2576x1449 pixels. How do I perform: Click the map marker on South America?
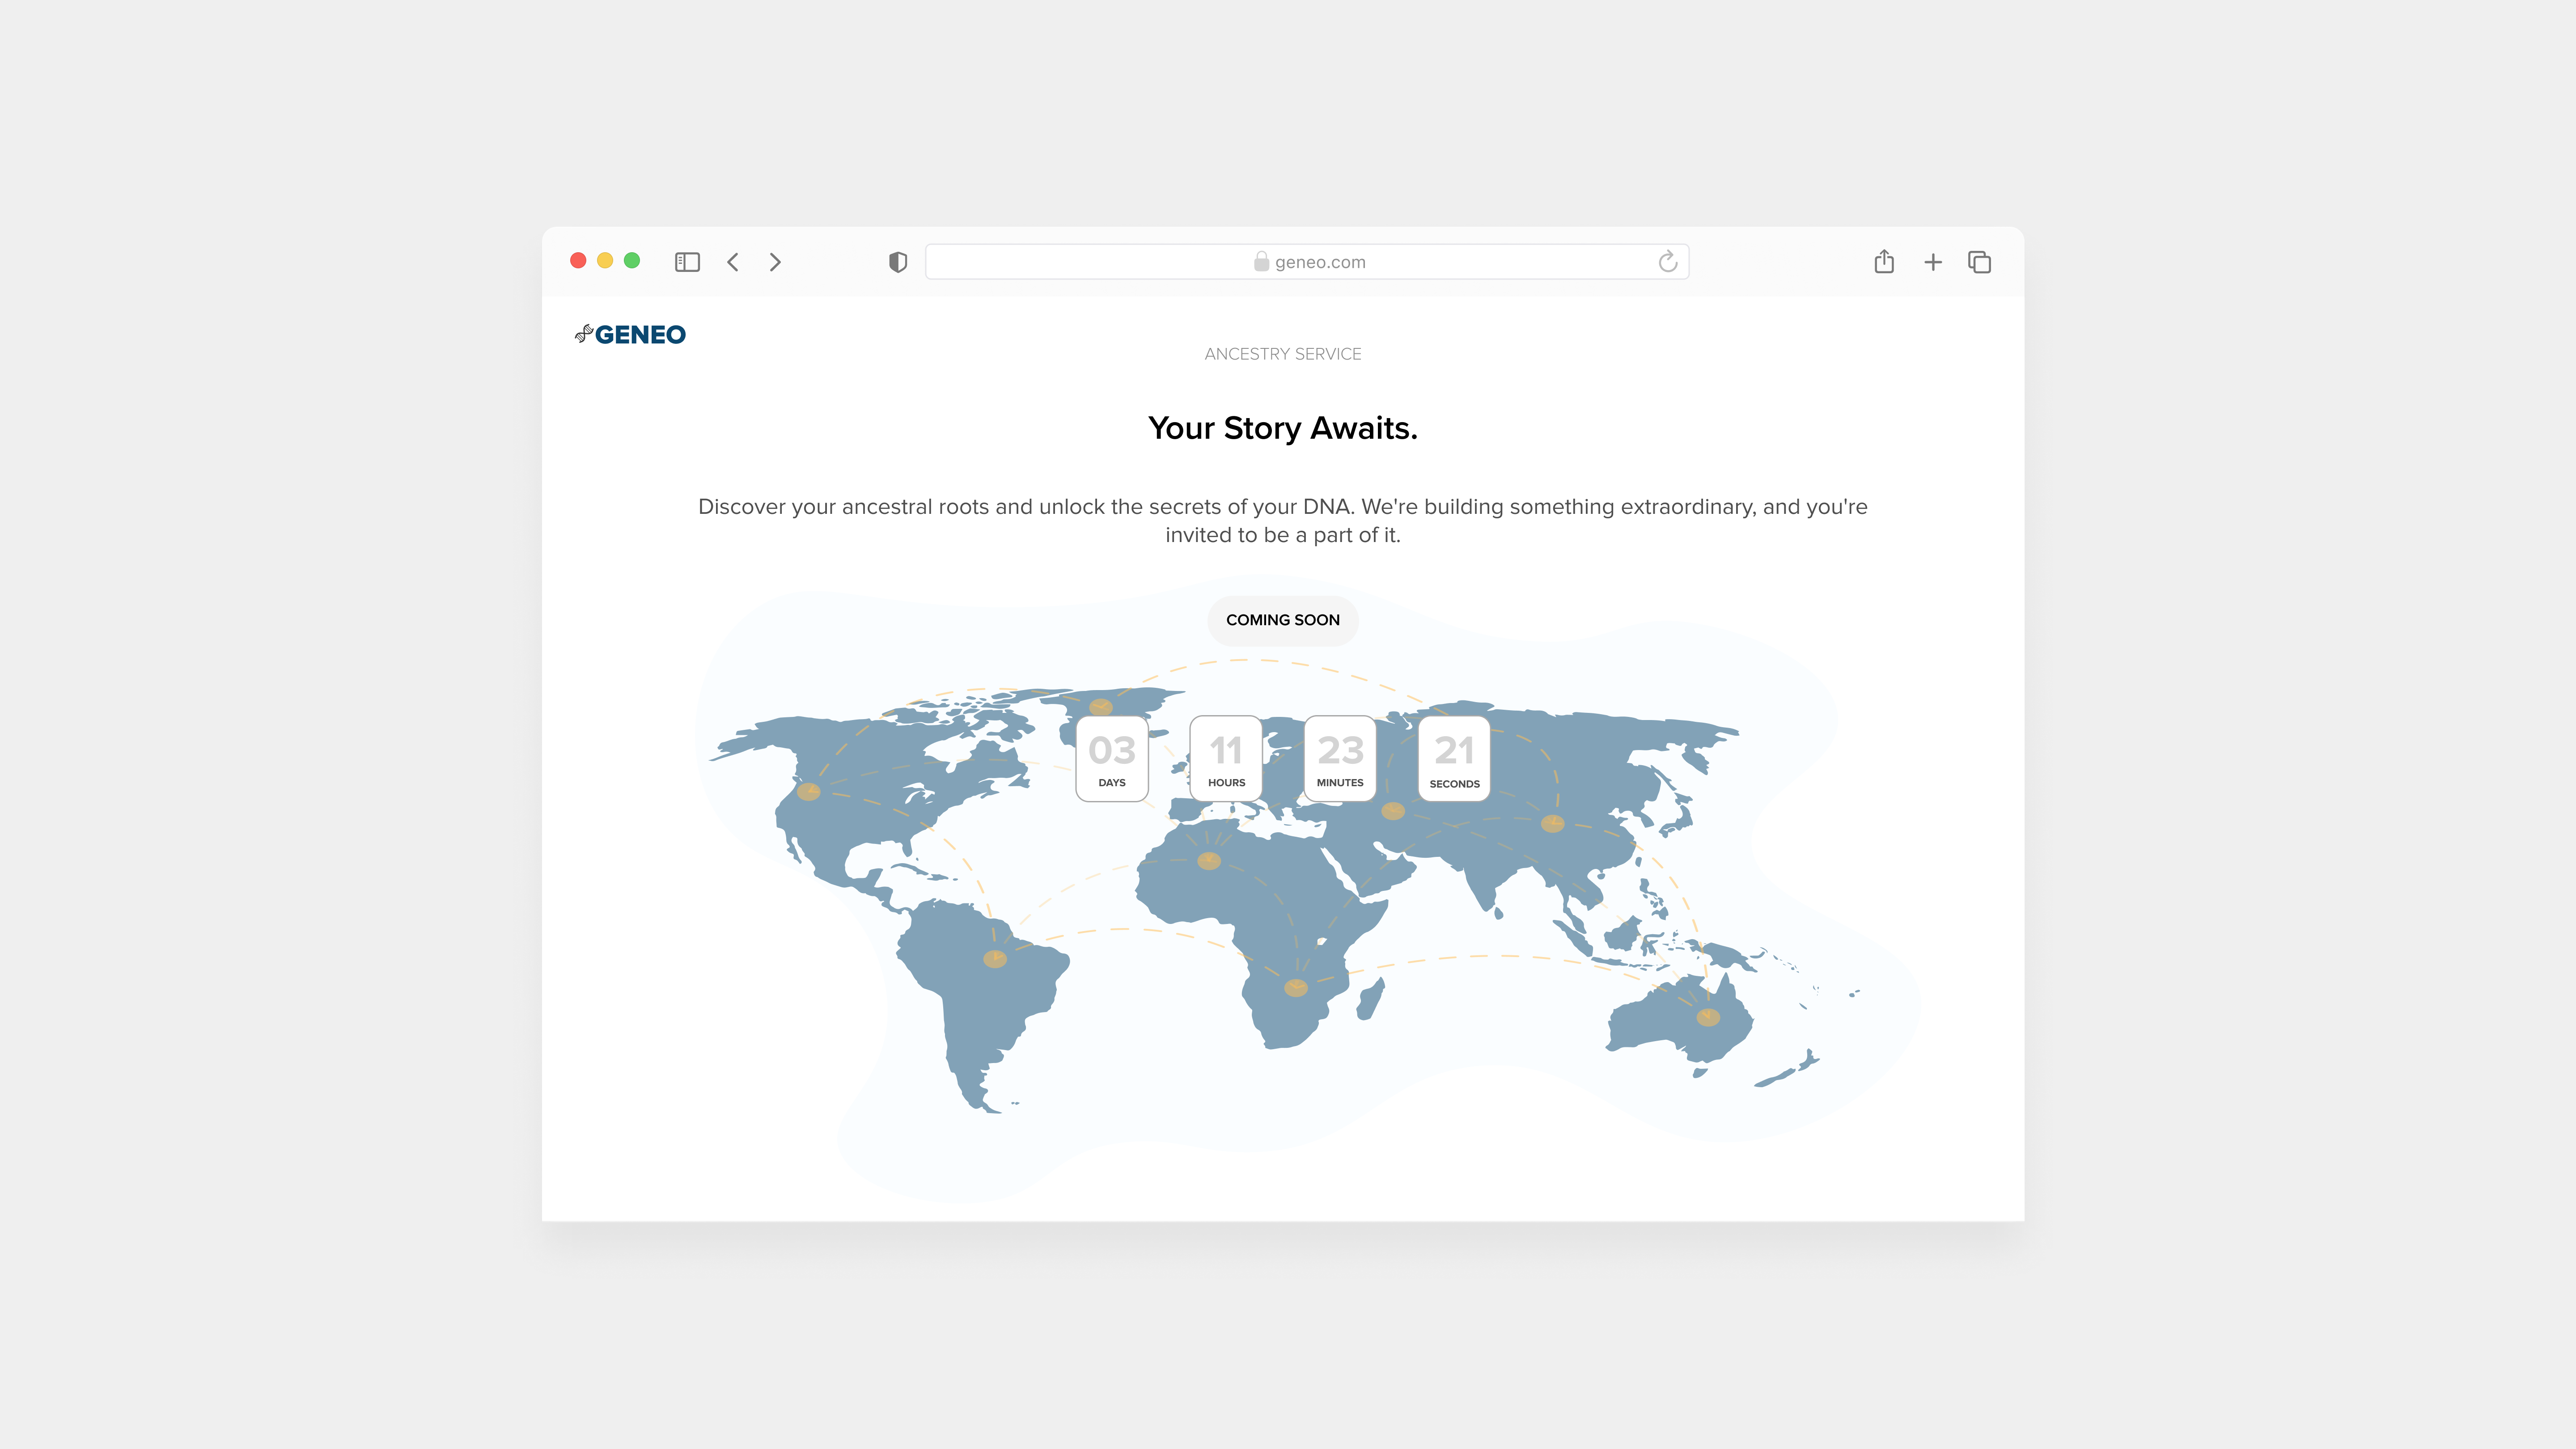tap(995, 959)
